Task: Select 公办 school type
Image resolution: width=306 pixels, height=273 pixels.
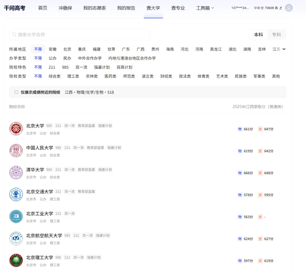Action: click(x=52, y=58)
